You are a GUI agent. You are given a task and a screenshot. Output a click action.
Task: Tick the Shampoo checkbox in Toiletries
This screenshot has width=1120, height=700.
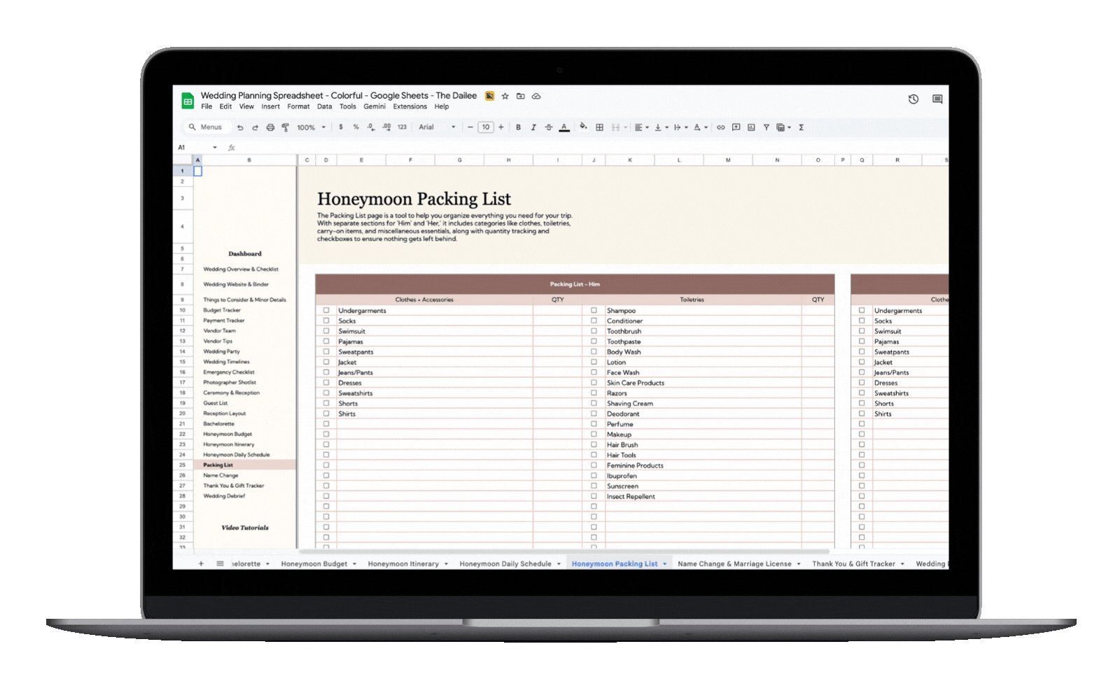(x=594, y=310)
